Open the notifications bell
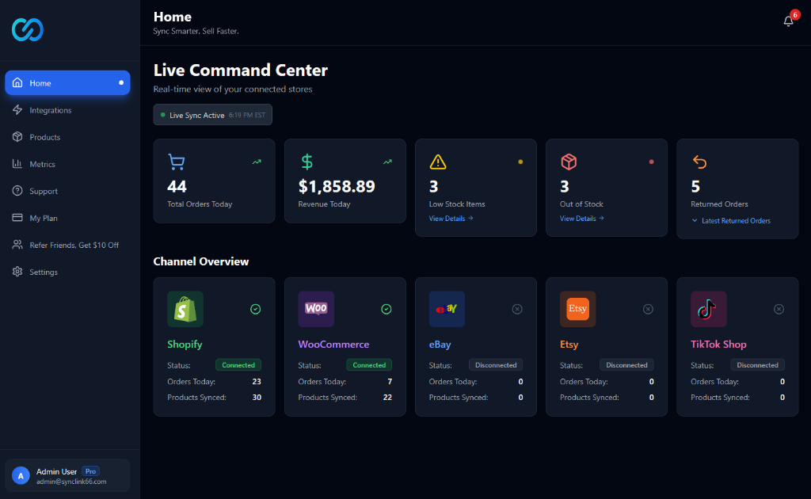The width and height of the screenshot is (811, 499). (787, 21)
